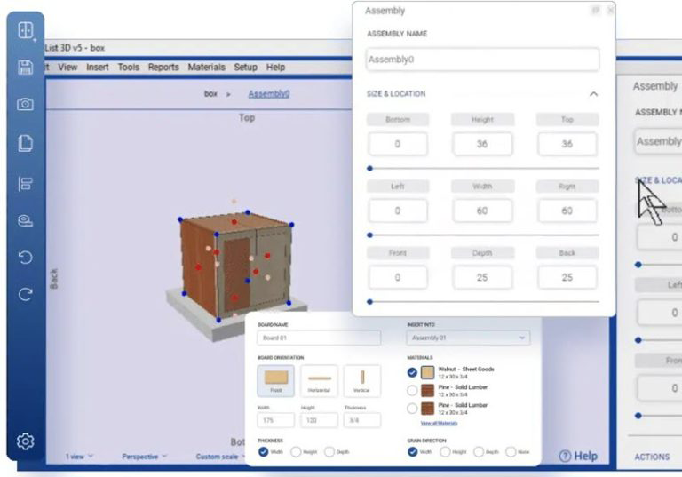Click the save disk icon

pos(26,68)
